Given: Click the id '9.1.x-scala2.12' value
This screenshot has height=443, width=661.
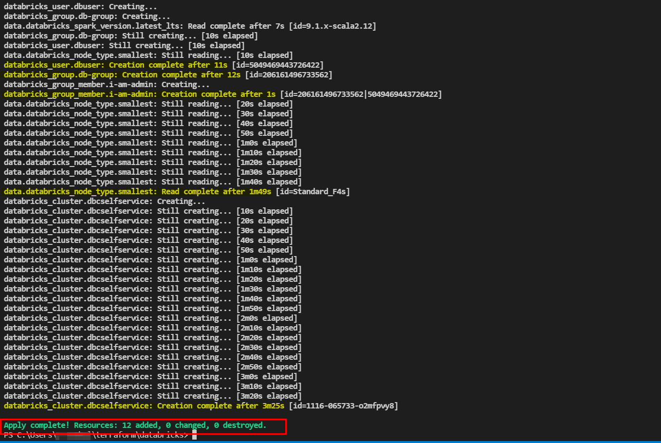Looking at the screenshot, I should pyautogui.click(x=339, y=26).
